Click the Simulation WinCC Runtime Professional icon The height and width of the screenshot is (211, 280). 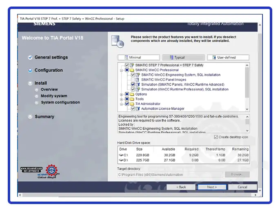coord(138,89)
